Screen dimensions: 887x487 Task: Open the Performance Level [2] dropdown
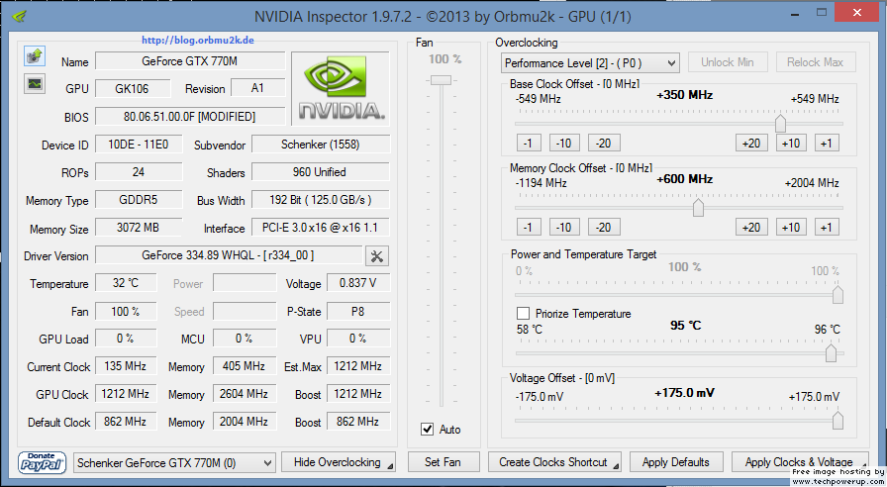[x=590, y=62]
